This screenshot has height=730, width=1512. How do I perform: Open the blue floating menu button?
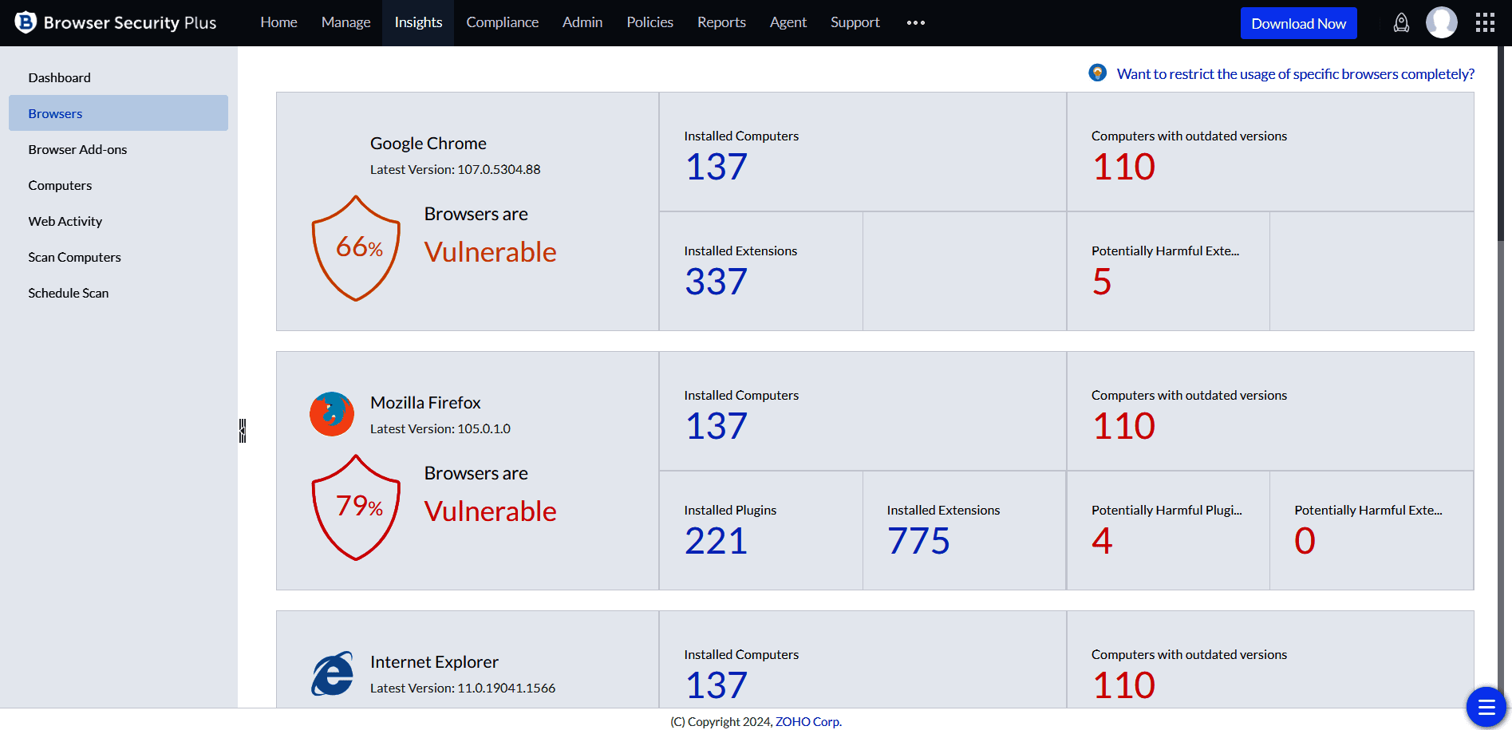(x=1486, y=706)
